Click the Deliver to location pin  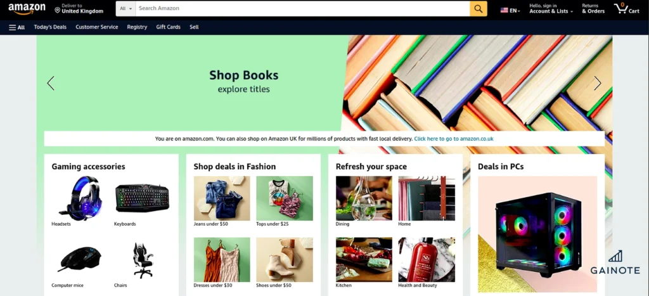[57, 10]
